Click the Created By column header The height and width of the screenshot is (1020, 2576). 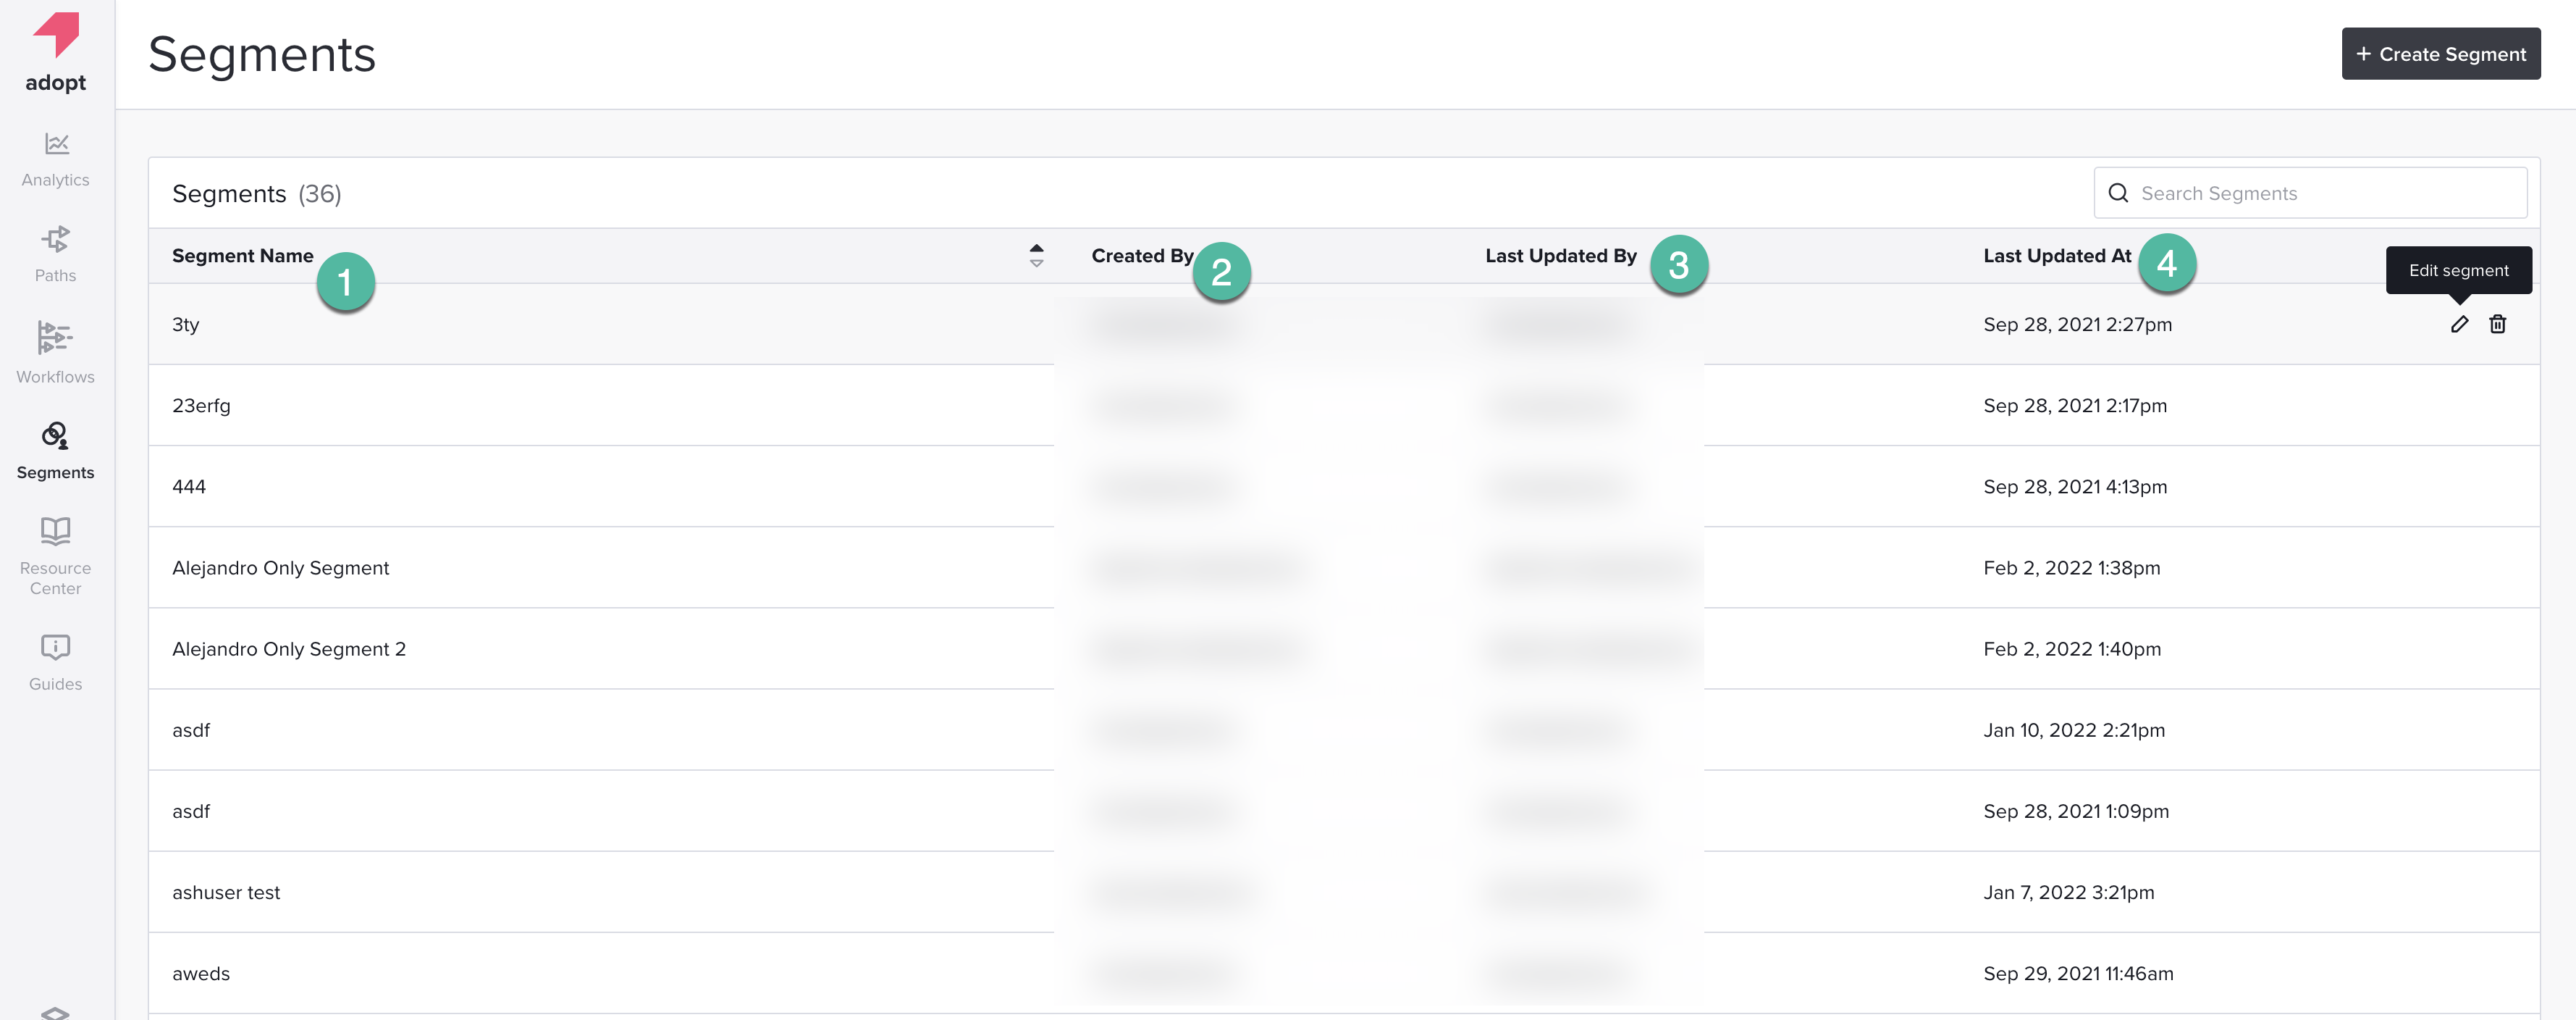coord(1142,255)
